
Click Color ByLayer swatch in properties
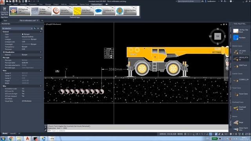23,34
